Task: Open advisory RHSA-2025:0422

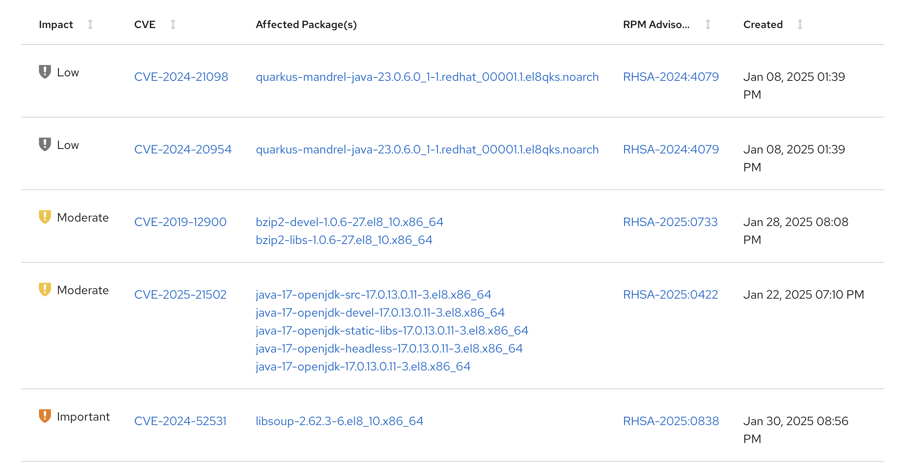Action: pos(670,294)
